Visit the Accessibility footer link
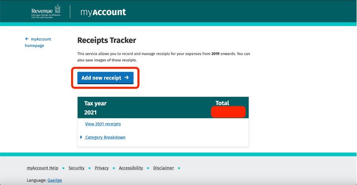The image size is (357, 185). (x=131, y=168)
